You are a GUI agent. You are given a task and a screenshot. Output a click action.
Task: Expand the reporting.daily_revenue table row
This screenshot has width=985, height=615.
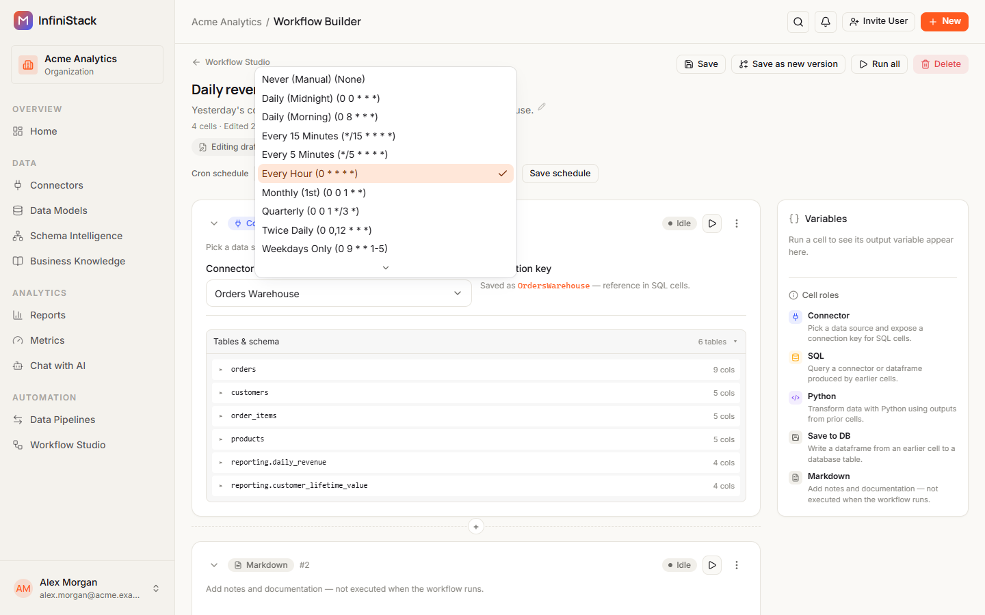476,463
